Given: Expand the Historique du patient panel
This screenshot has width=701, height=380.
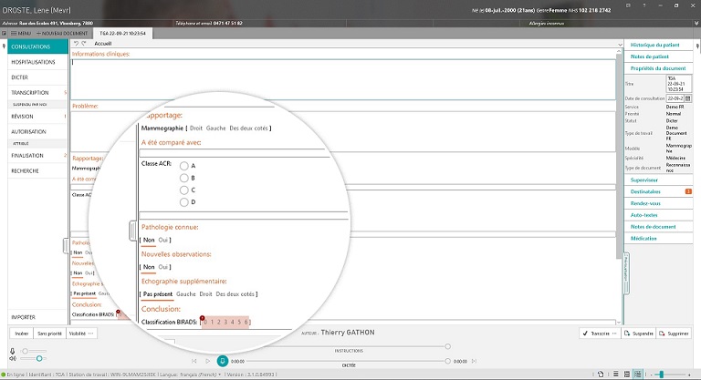Looking at the screenshot, I should tap(658, 45).
